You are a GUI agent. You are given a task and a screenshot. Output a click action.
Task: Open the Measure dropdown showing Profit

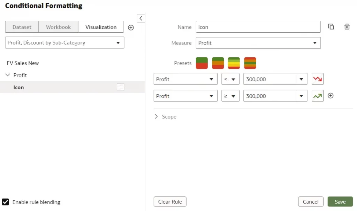coord(258,43)
